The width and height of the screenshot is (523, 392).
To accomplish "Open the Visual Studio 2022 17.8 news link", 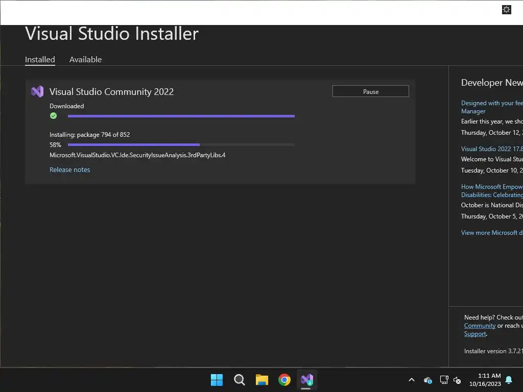I will 492,149.
